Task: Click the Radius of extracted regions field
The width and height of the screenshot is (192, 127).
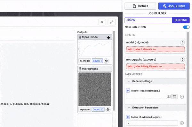Action: [x=152, y=123]
